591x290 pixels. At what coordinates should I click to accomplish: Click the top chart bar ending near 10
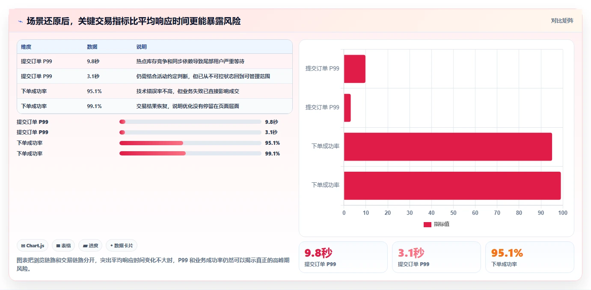click(x=355, y=69)
